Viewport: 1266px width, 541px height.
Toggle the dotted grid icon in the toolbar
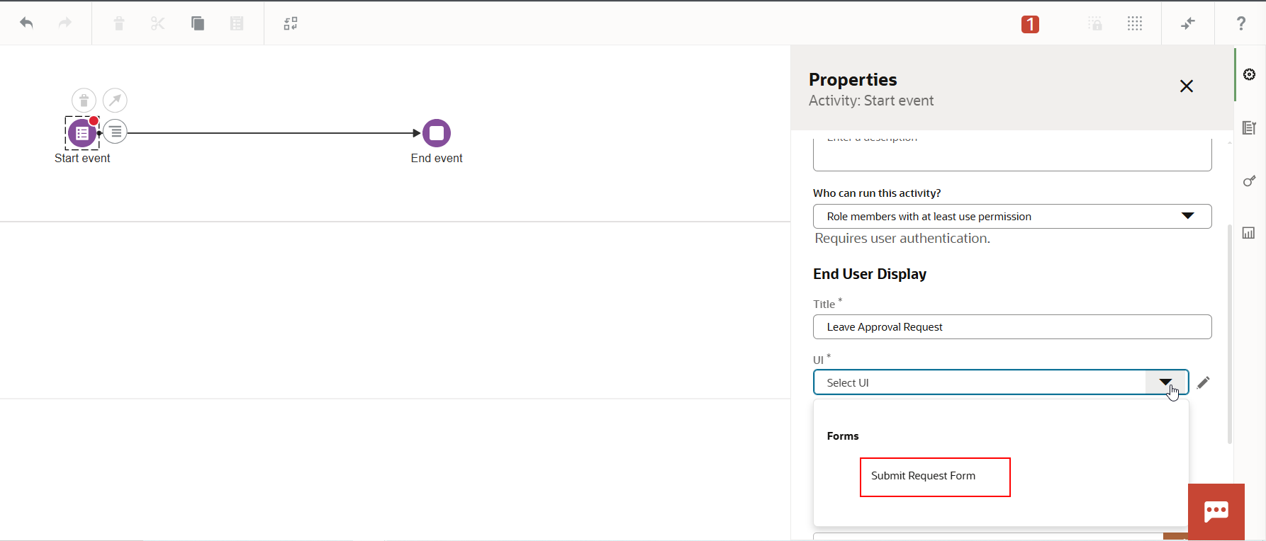pyautogui.click(x=1135, y=23)
